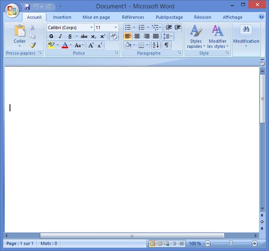Viewport: 269px width, 251px height.
Task: Click the horizontal scrollbar thumb
Action: 132,236
